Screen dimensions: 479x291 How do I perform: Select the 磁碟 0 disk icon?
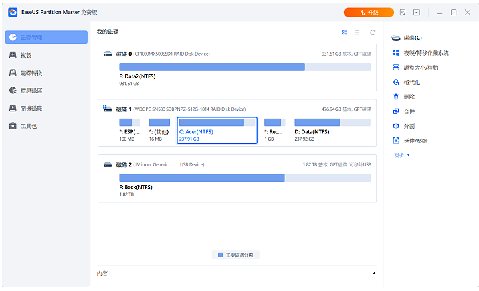click(108, 54)
